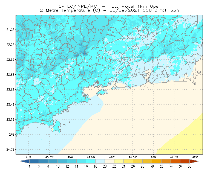Viewport: 219px width, 169px height.
Task: Click the 16-18 cyan colorbar segment
Action: [x=91, y=161]
